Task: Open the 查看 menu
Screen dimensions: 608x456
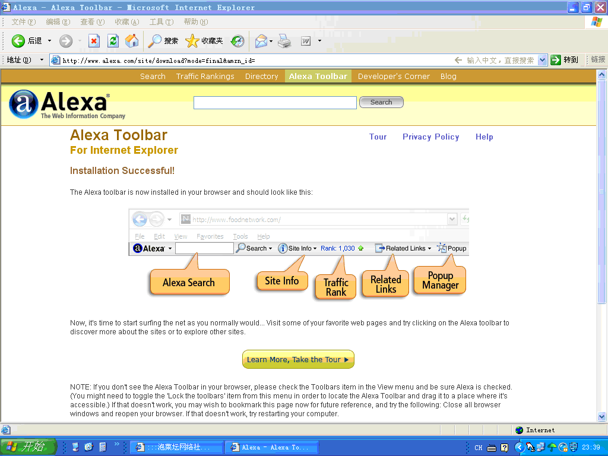Action: 92,22
